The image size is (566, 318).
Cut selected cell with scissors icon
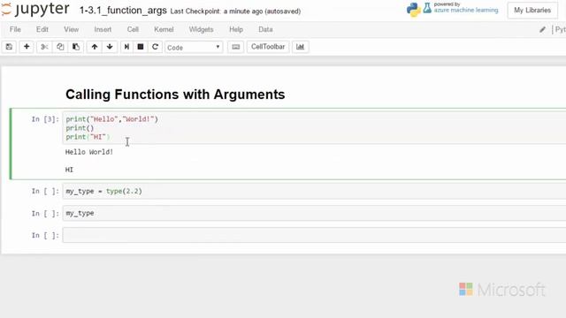pyautogui.click(x=44, y=47)
